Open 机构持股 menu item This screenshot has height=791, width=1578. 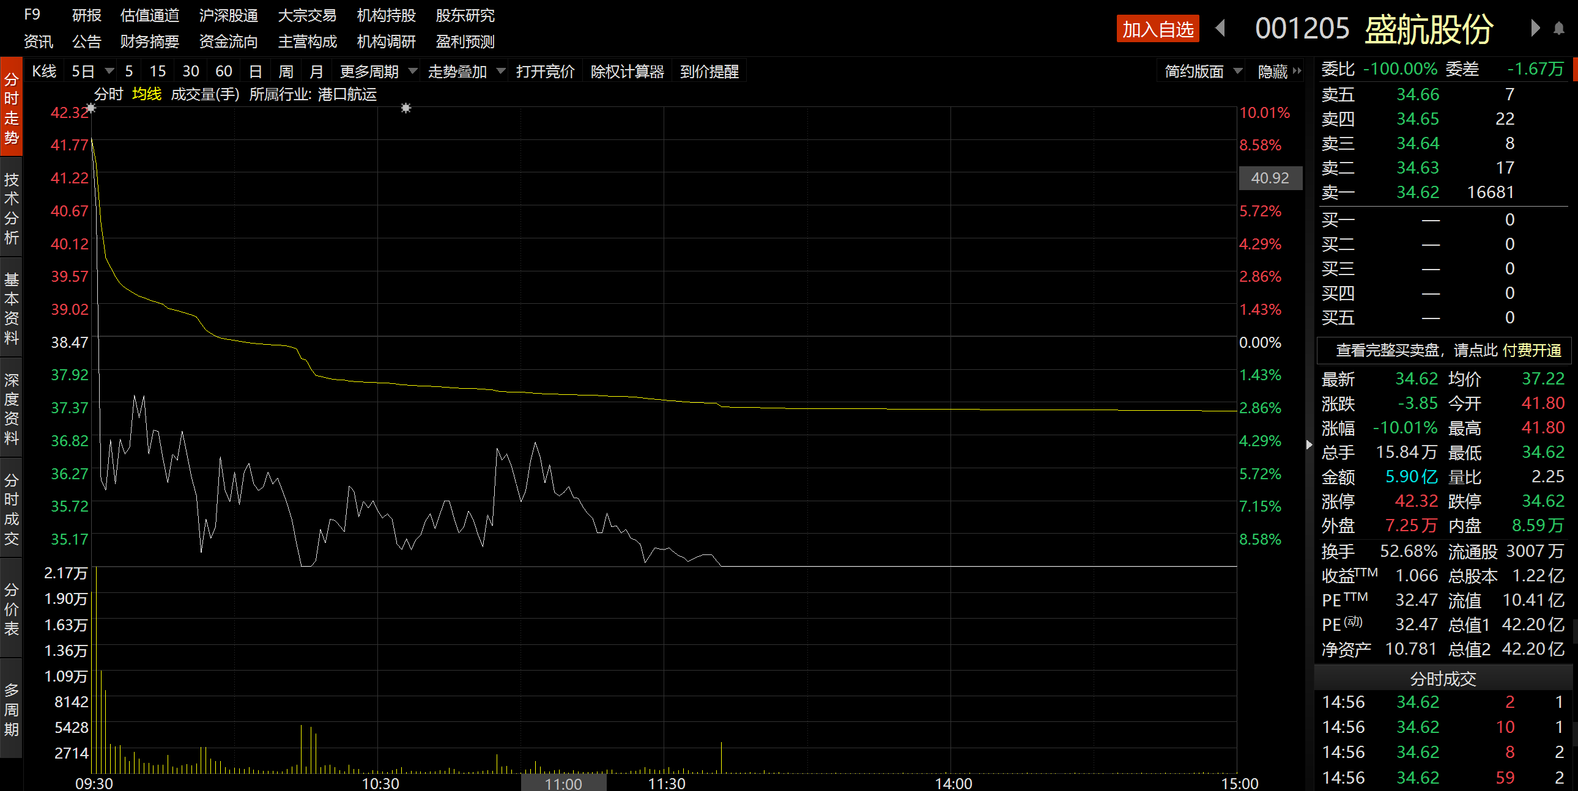pyautogui.click(x=386, y=15)
